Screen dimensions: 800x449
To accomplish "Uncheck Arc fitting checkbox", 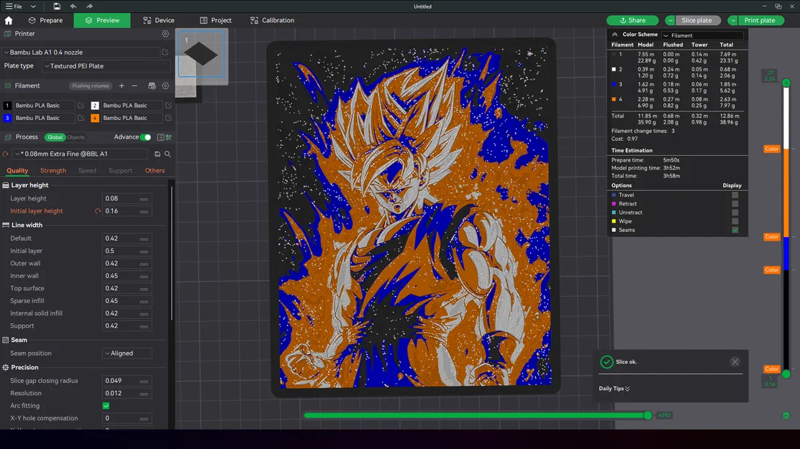I will coord(106,406).
